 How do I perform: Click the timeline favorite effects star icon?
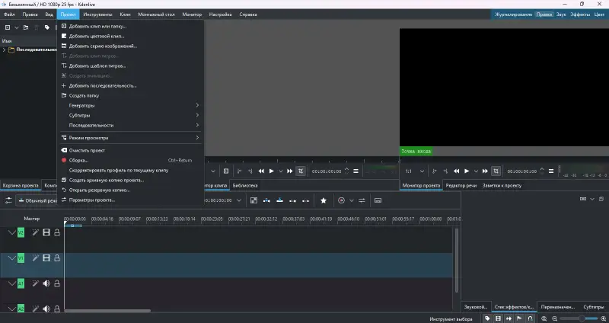(324, 200)
